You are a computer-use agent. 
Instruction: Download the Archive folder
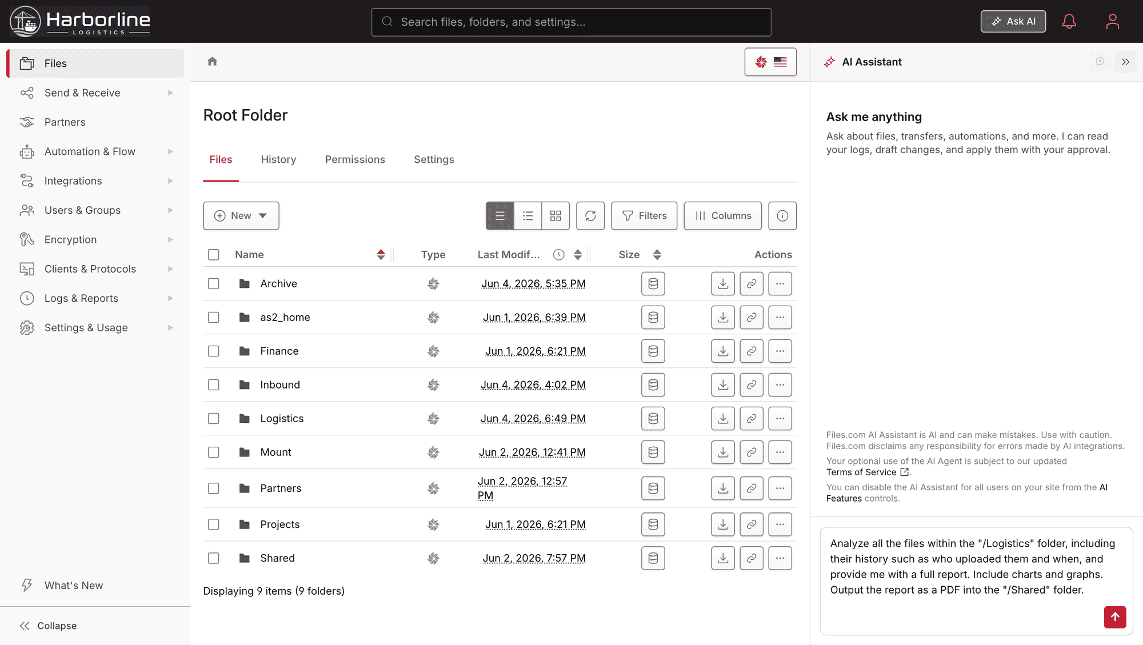pyautogui.click(x=723, y=284)
